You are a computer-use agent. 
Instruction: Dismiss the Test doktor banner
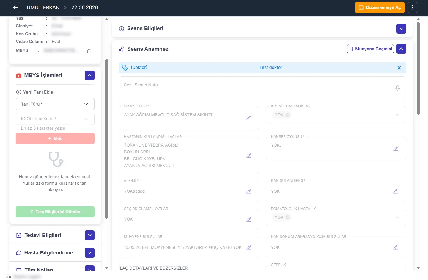tap(399, 68)
